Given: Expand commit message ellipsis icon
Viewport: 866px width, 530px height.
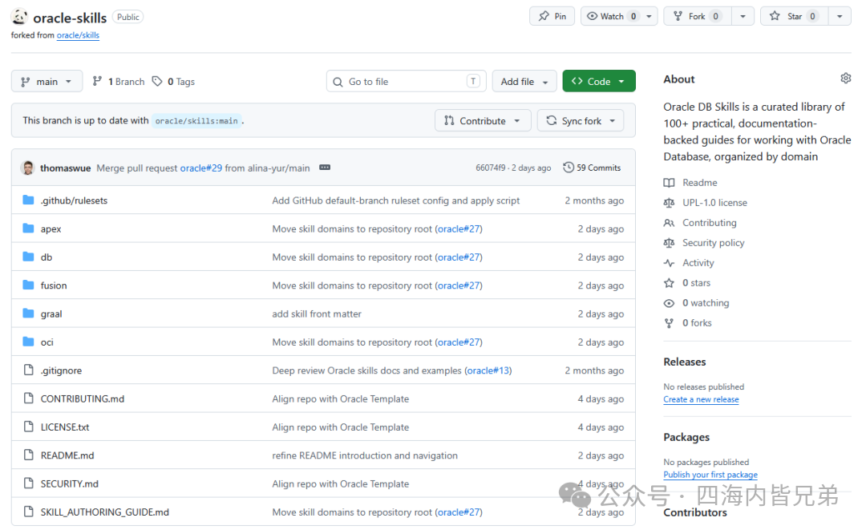Looking at the screenshot, I should 325,168.
